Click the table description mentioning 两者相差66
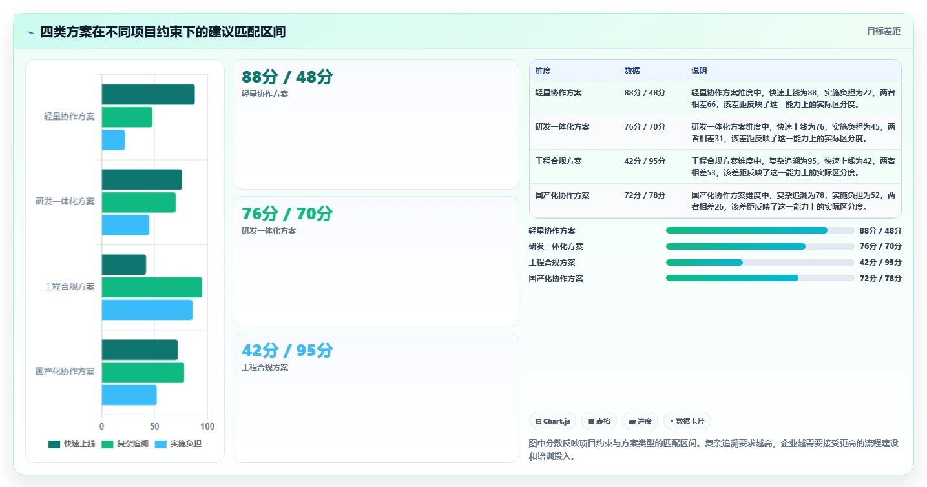Screen dimensions: 927x487 (x=793, y=98)
